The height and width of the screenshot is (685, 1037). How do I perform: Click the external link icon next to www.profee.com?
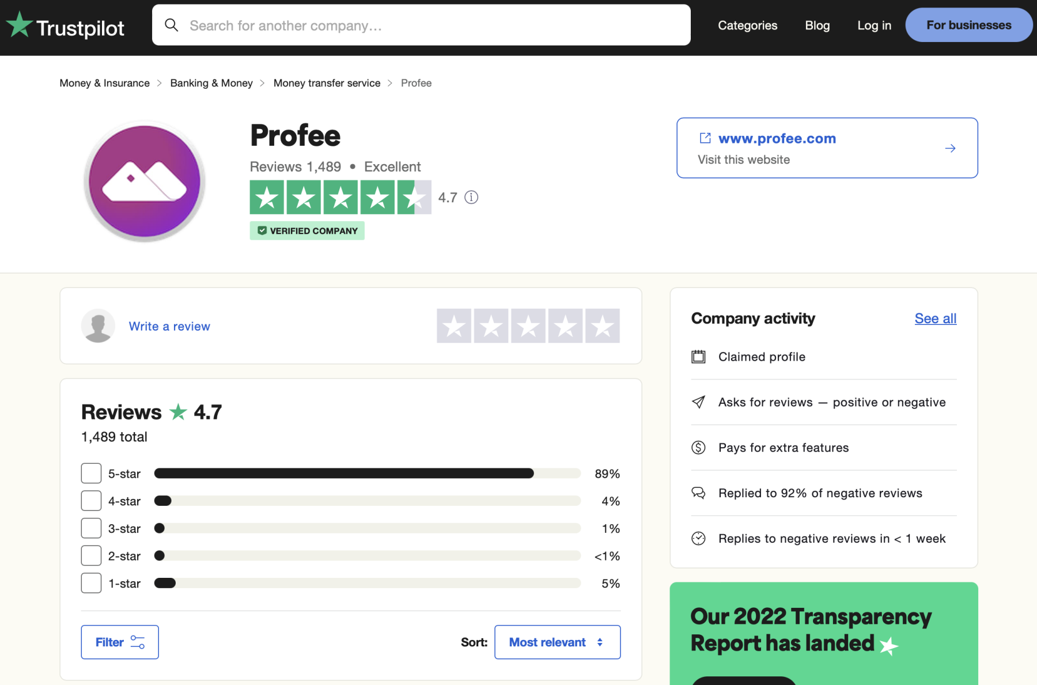(705, 138)
